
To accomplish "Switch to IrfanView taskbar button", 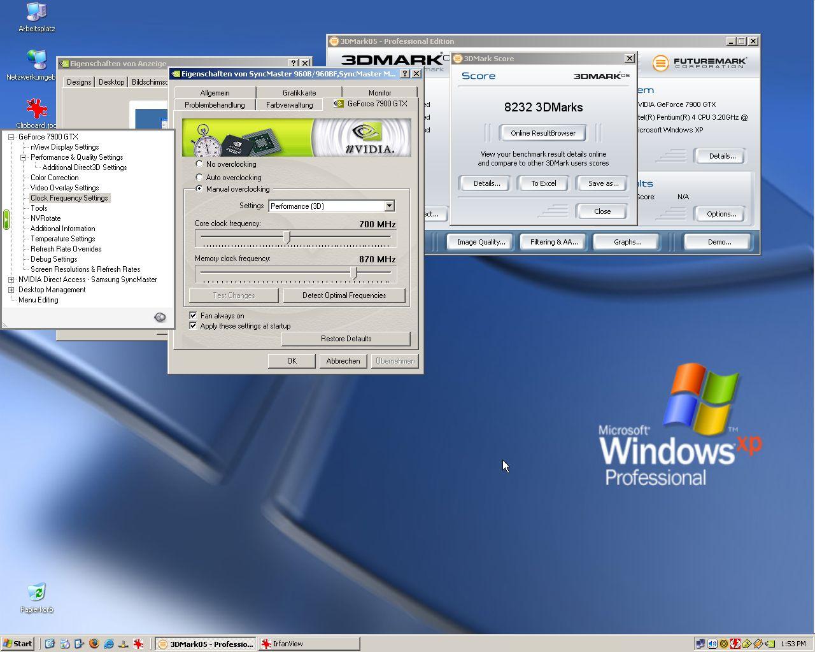I will 309,644.
